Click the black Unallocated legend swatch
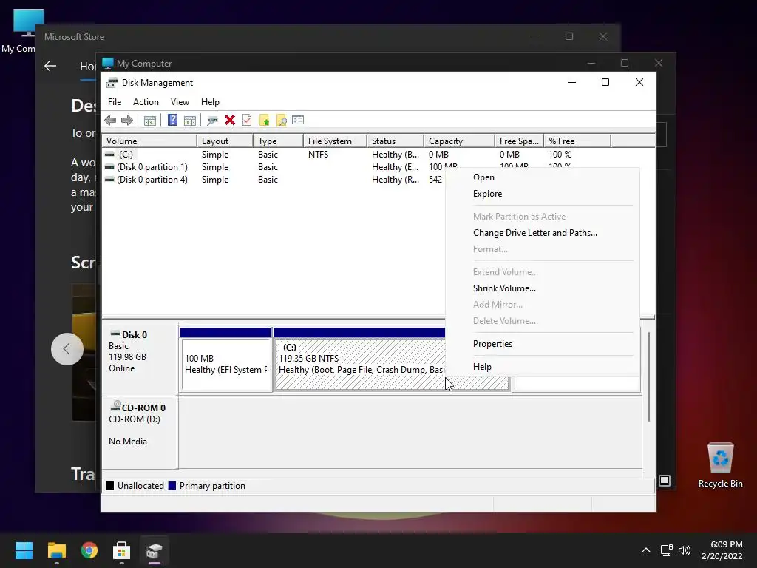Viewport: 757px width, 568px height. coord(110,486)
